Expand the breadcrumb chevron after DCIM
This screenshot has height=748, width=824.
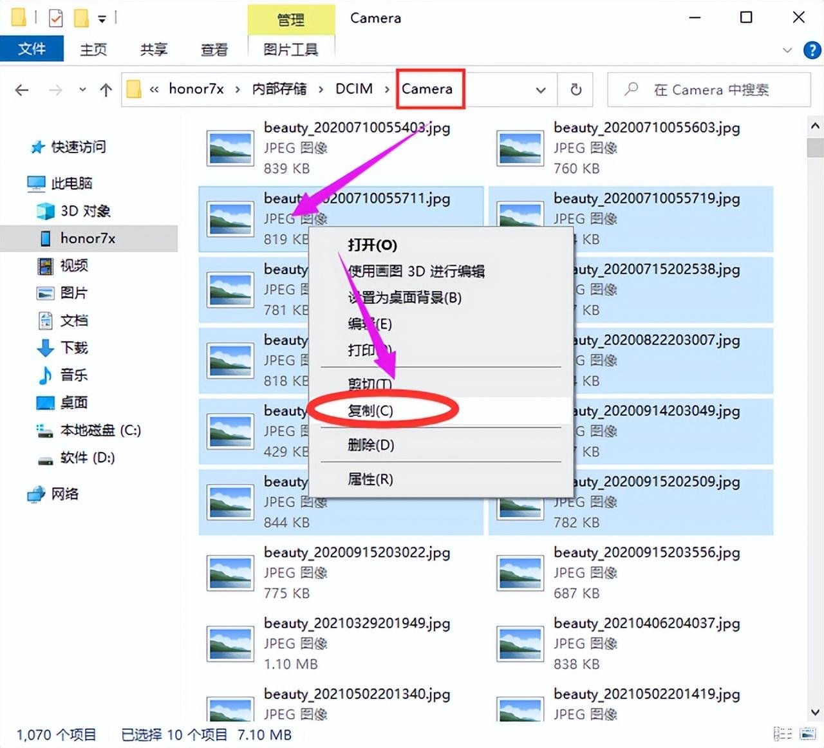(x=388, y=89)
